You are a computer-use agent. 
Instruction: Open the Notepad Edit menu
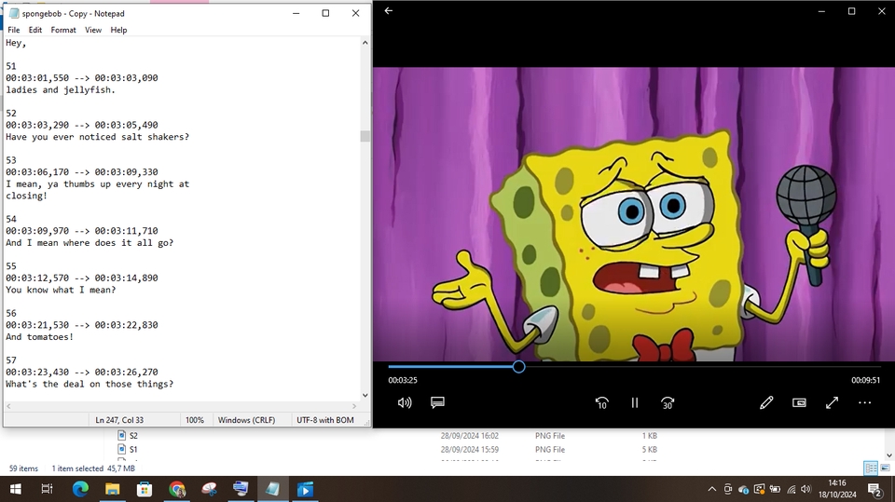pos(35,30)
